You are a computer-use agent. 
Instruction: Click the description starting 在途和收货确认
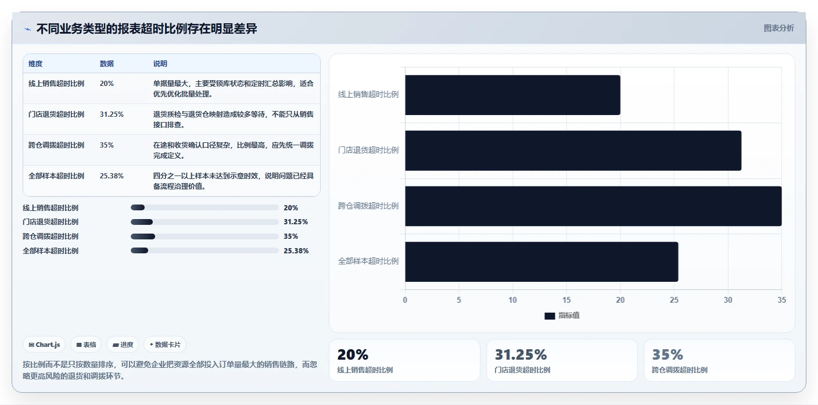[x=234, y=150]
